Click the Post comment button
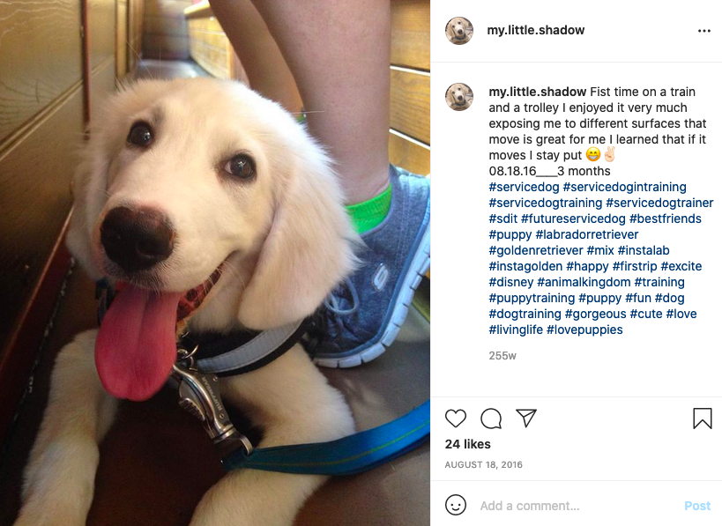 (697, 506)
